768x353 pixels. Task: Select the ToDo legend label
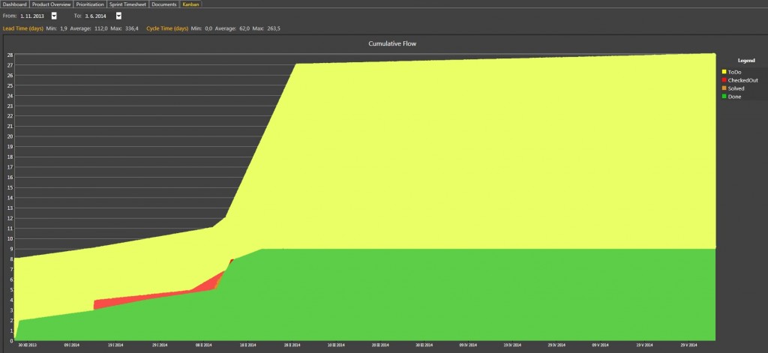tap(734, 72)
